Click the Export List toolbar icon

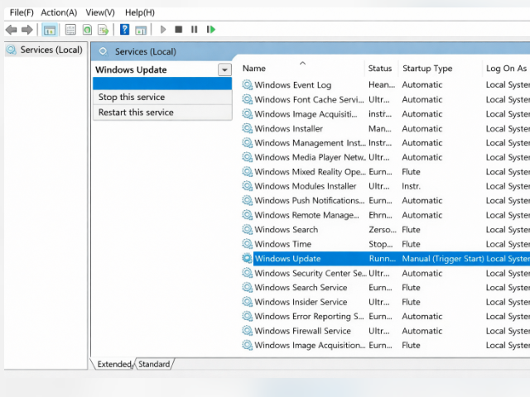click(x=102, y=30)
